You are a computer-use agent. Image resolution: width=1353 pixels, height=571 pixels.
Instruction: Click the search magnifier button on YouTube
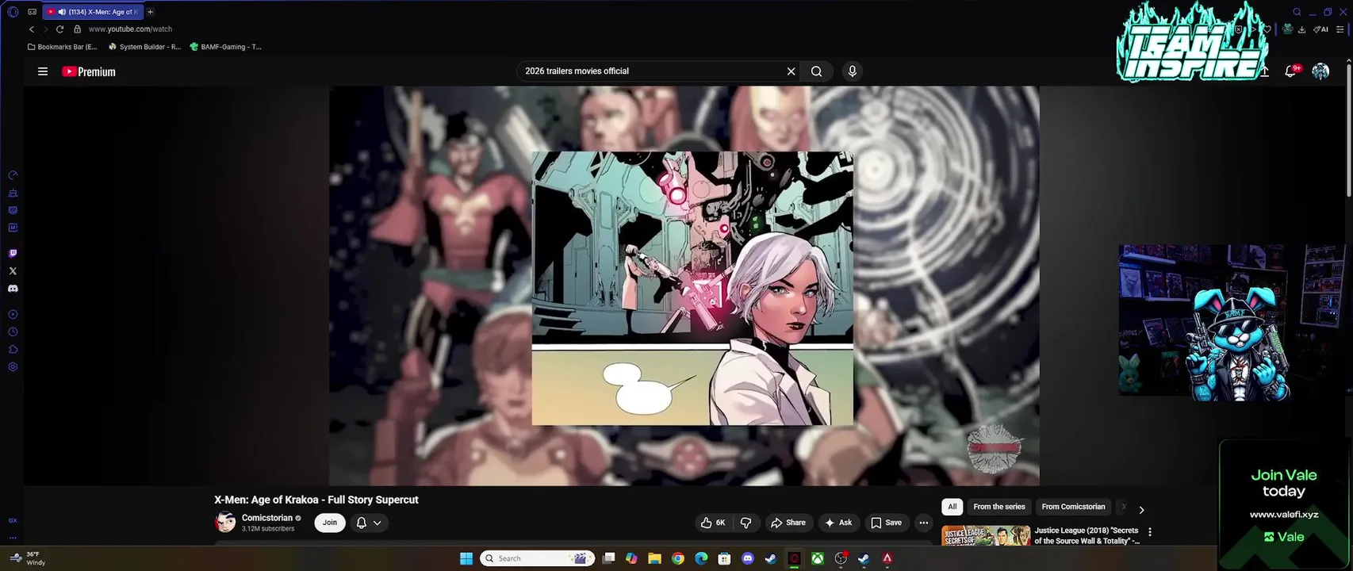pos(816,71)
